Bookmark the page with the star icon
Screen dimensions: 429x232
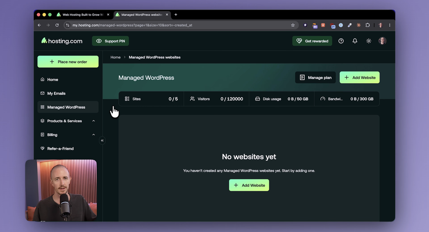pyautogui.click(x=293, y=25)
